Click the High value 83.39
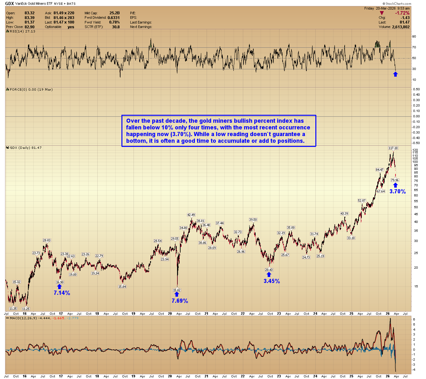Image resolution: width=426 pixels, height=379 pixels. [x=30, y=17]
